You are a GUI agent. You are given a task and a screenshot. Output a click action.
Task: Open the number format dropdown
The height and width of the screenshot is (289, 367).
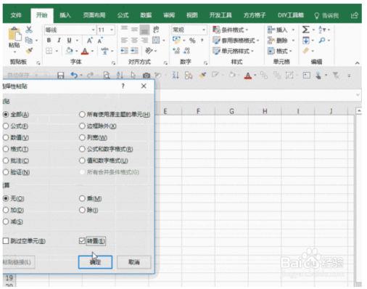(x=204, y=30)
